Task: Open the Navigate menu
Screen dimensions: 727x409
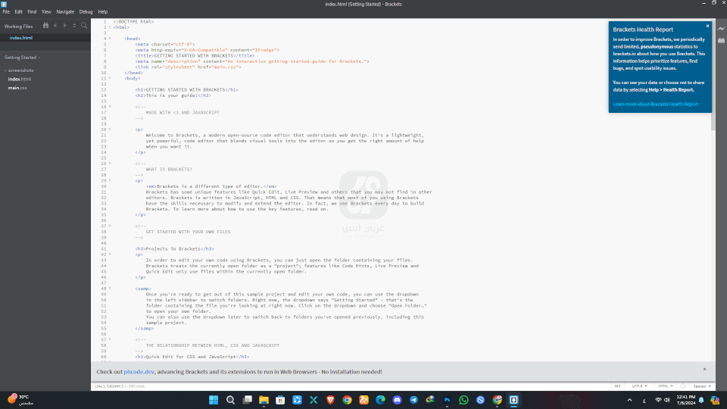Action: point(66,12)
